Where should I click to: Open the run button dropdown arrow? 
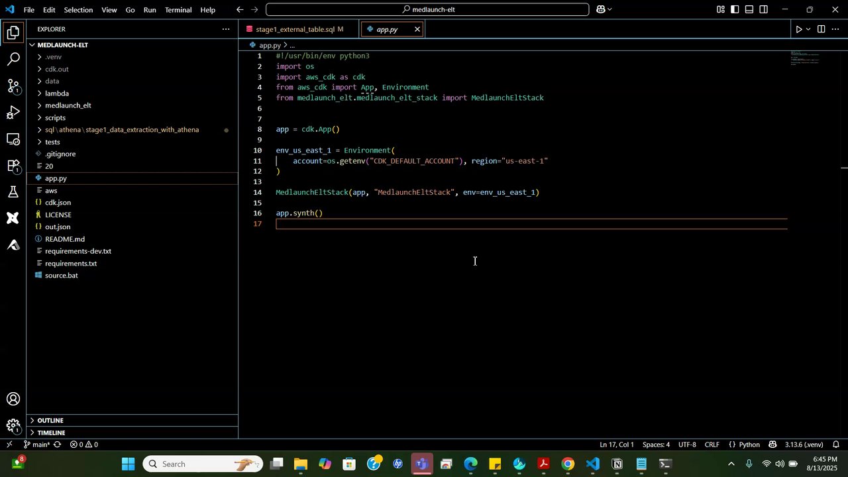(x=808, y=29)
